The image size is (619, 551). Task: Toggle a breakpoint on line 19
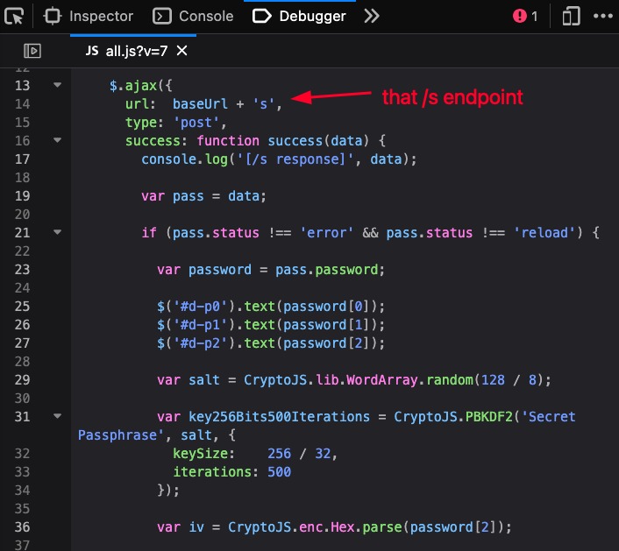click(x=23, y=195)
